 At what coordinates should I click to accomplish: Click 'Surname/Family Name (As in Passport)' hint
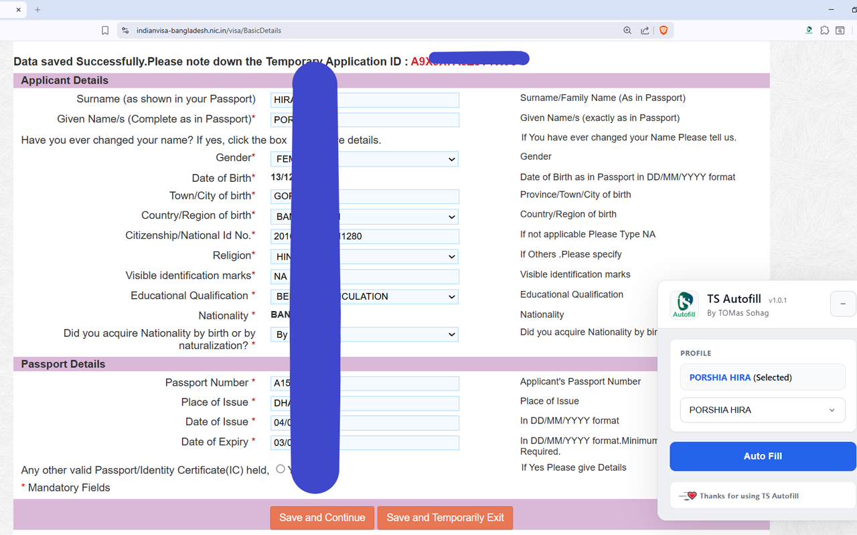[x=603, y=98]
